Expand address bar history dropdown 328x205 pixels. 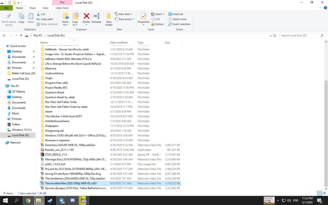point(271,36)
